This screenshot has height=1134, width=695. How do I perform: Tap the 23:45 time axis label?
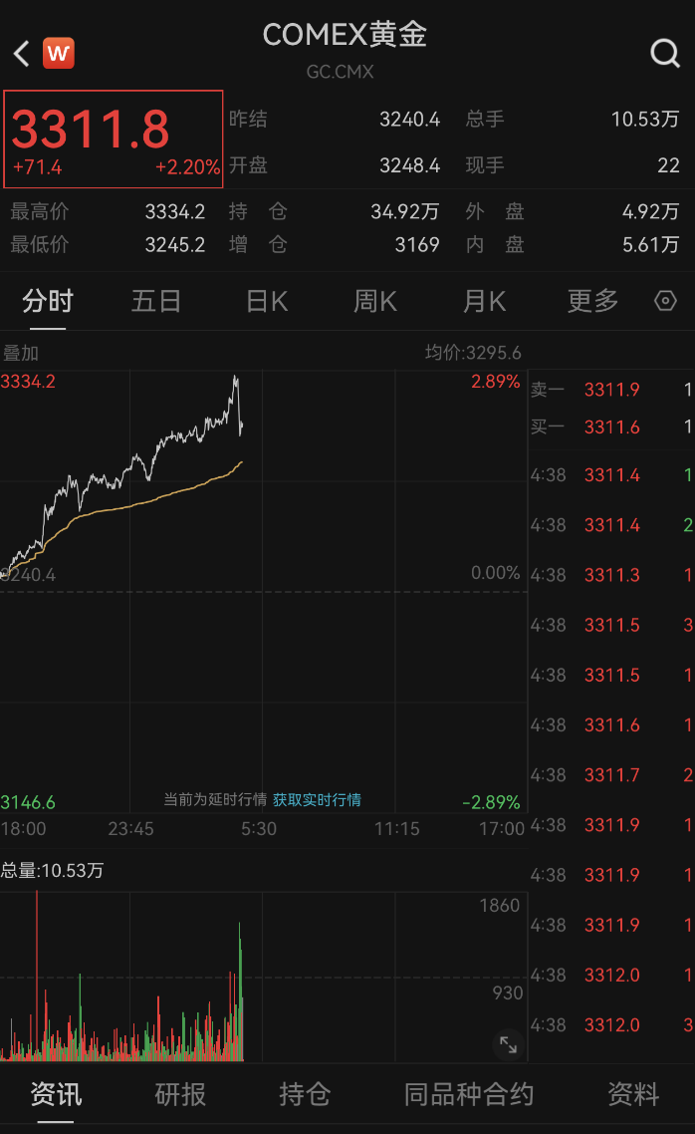[130, 829]
